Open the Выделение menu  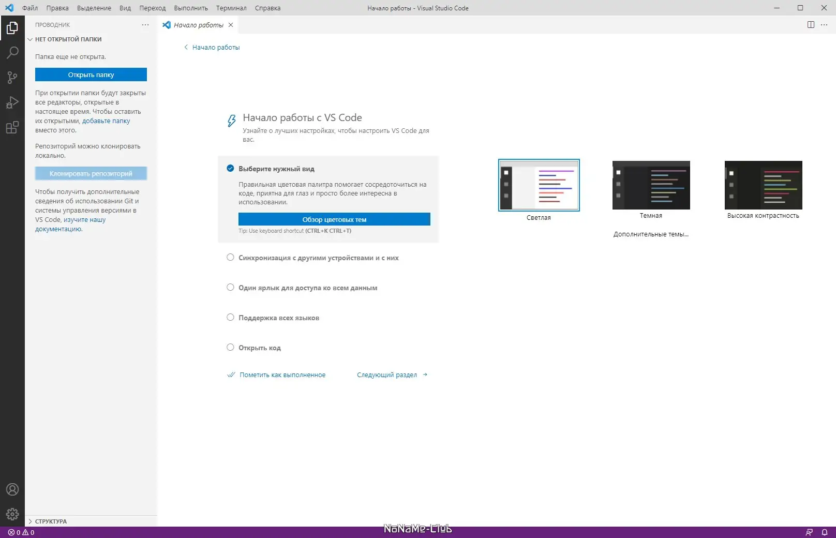pyautogui.click(x=94, y=8)
